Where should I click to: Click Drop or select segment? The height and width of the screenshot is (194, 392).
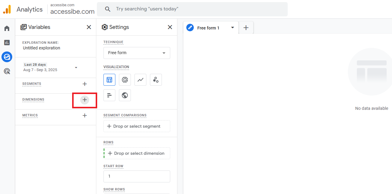click(137, 126)
